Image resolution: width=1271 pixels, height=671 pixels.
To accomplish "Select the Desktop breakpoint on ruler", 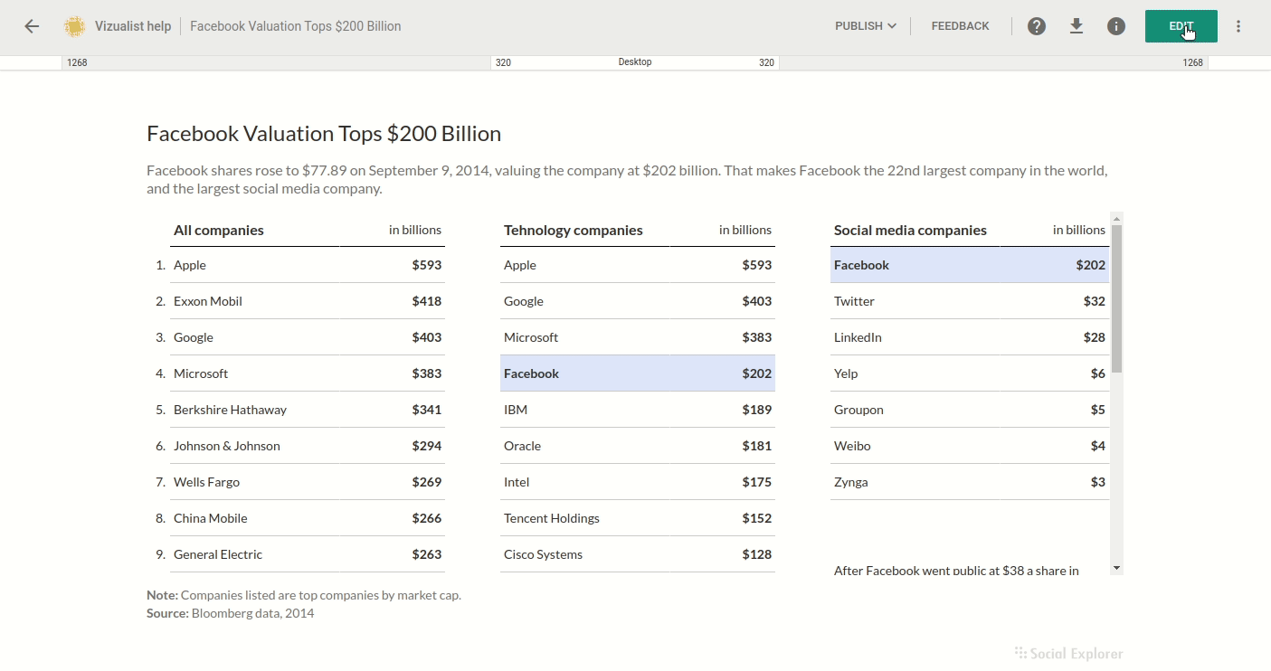I will 634,62.
